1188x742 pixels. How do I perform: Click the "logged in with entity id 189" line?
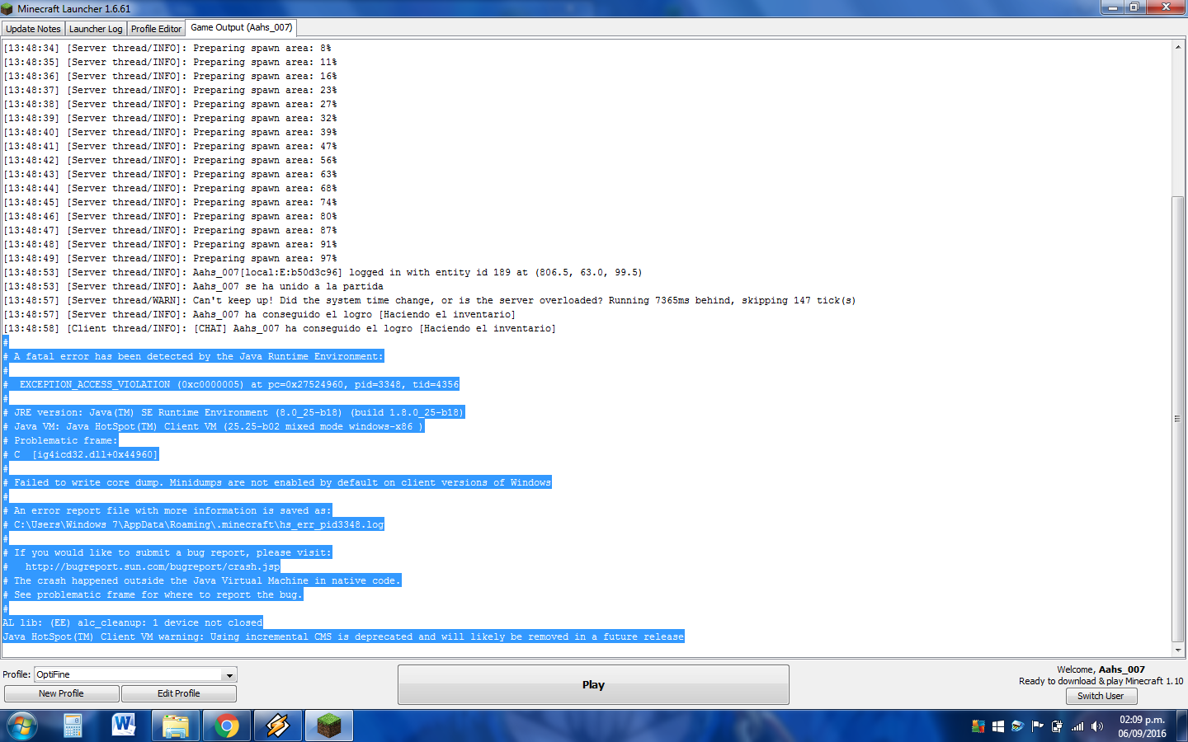point(323,273)
